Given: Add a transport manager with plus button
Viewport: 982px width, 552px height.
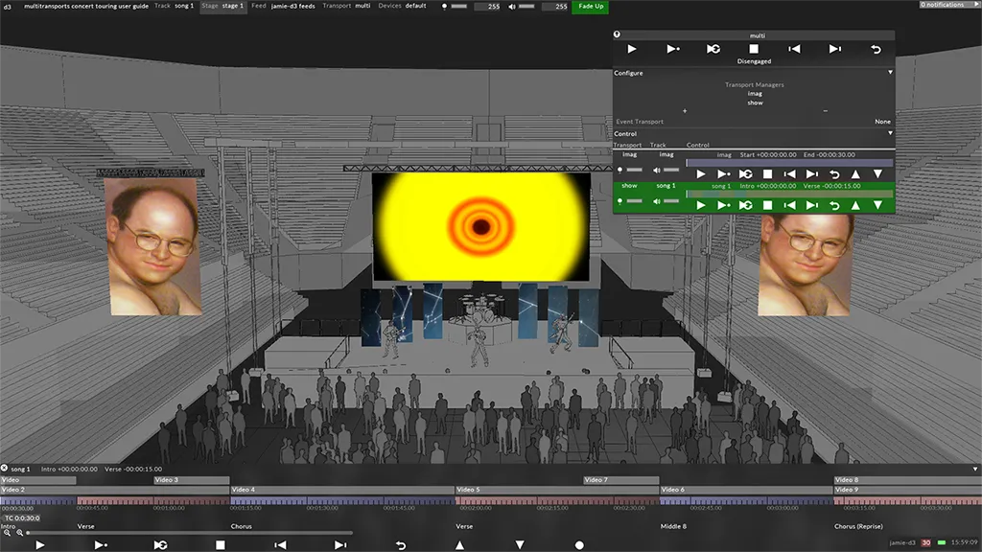Looking at the screenshot, I should point(684,111).
